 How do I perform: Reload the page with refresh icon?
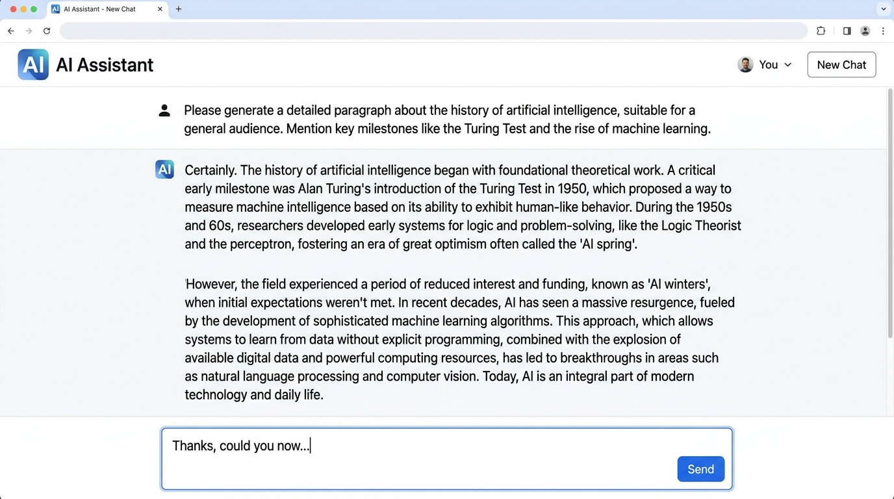pos(47,31)
